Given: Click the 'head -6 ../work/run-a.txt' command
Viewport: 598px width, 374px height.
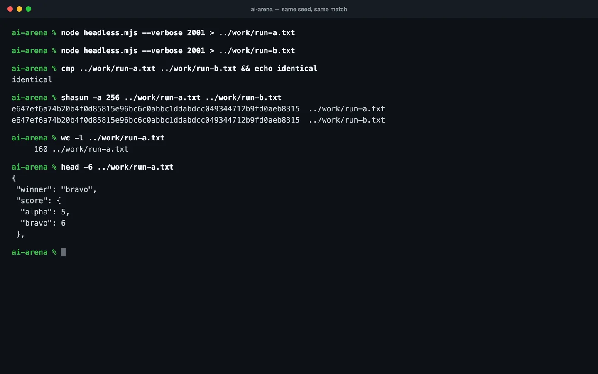Looking at the screenshot, I should point(118,167).
